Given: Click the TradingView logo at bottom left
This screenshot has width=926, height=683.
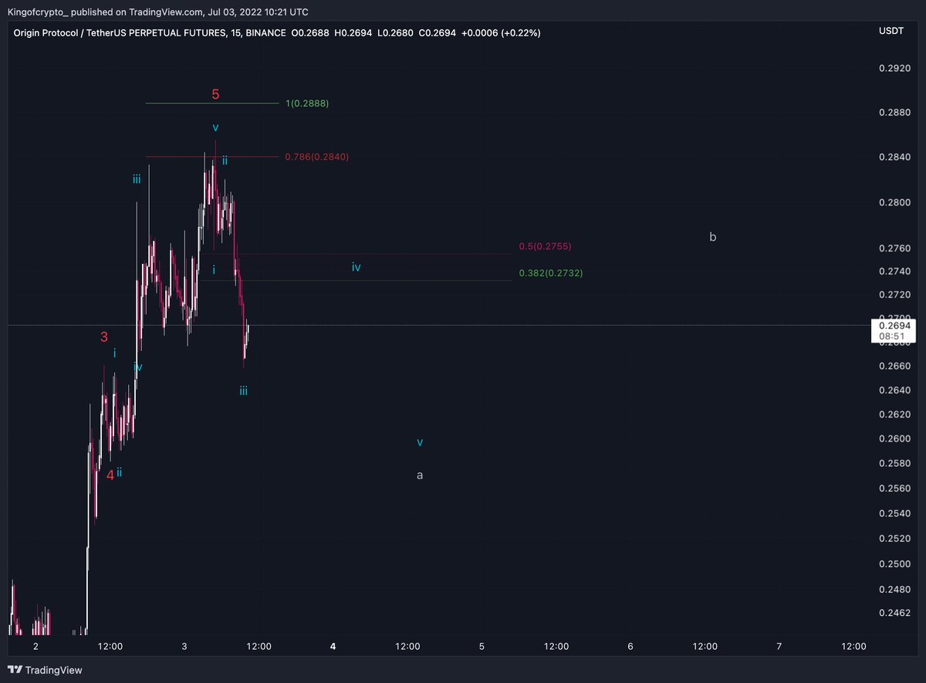Looking at the screenshot, I should pos(46,671).
